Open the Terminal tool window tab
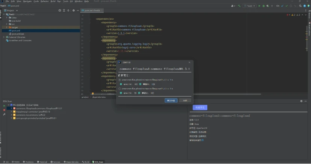The image size is (311, 164). [42, 162]
